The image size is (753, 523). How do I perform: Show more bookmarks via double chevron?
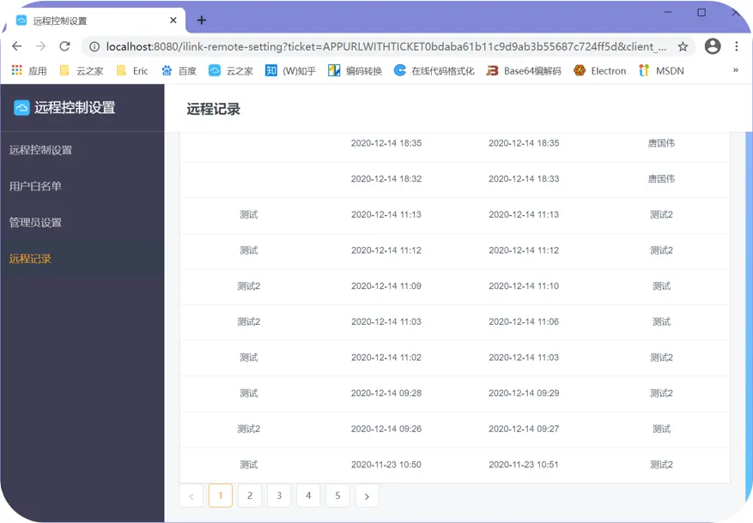tap(735, 70)
